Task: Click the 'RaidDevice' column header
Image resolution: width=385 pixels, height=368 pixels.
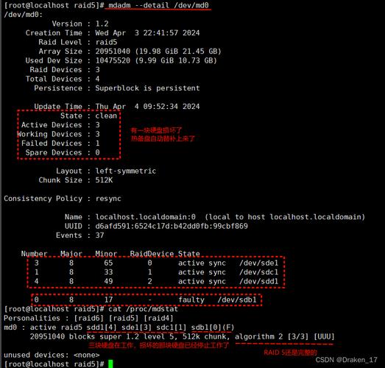Action: (152, 254)
